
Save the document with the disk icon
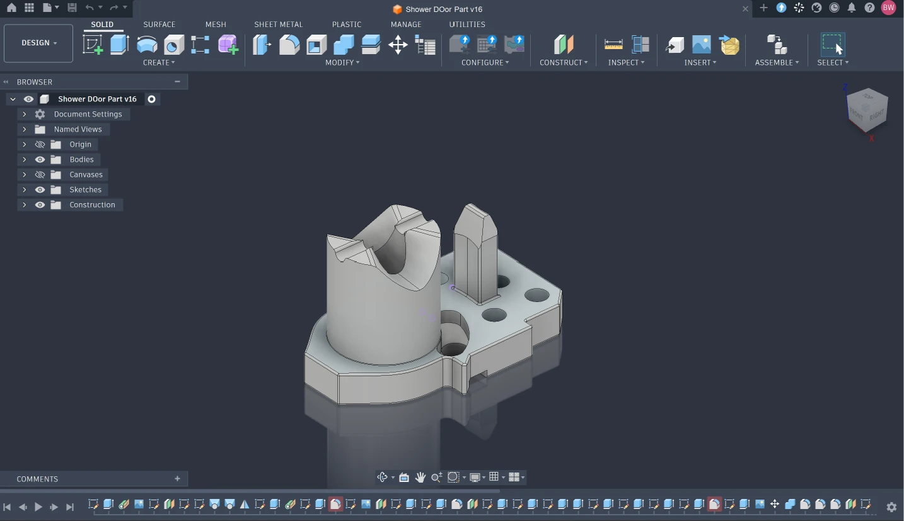(72, 8)
